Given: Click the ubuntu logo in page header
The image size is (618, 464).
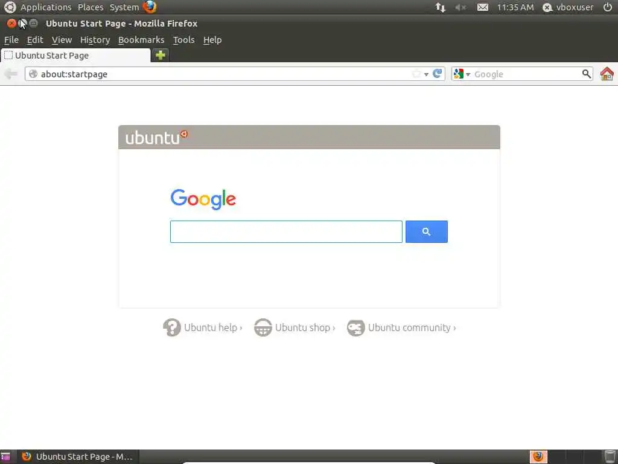Looking at the screenshot, I should click(156, 137).
